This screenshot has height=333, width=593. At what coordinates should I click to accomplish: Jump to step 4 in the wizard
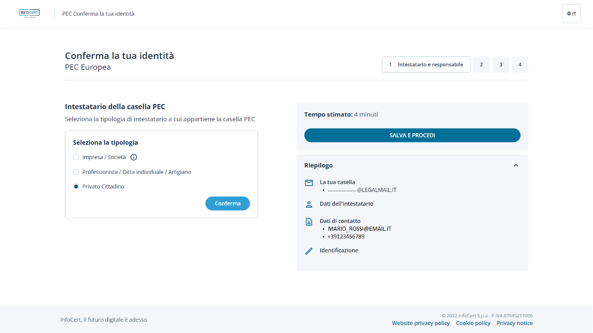click(520, 65)
